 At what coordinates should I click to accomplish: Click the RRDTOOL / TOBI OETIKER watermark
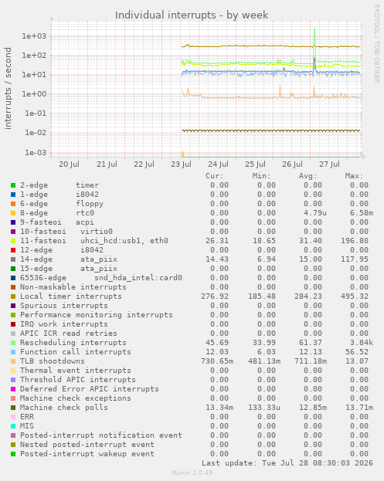[x=376, y=43]
